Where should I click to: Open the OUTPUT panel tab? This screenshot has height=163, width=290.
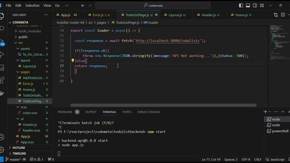pos(91,112)
